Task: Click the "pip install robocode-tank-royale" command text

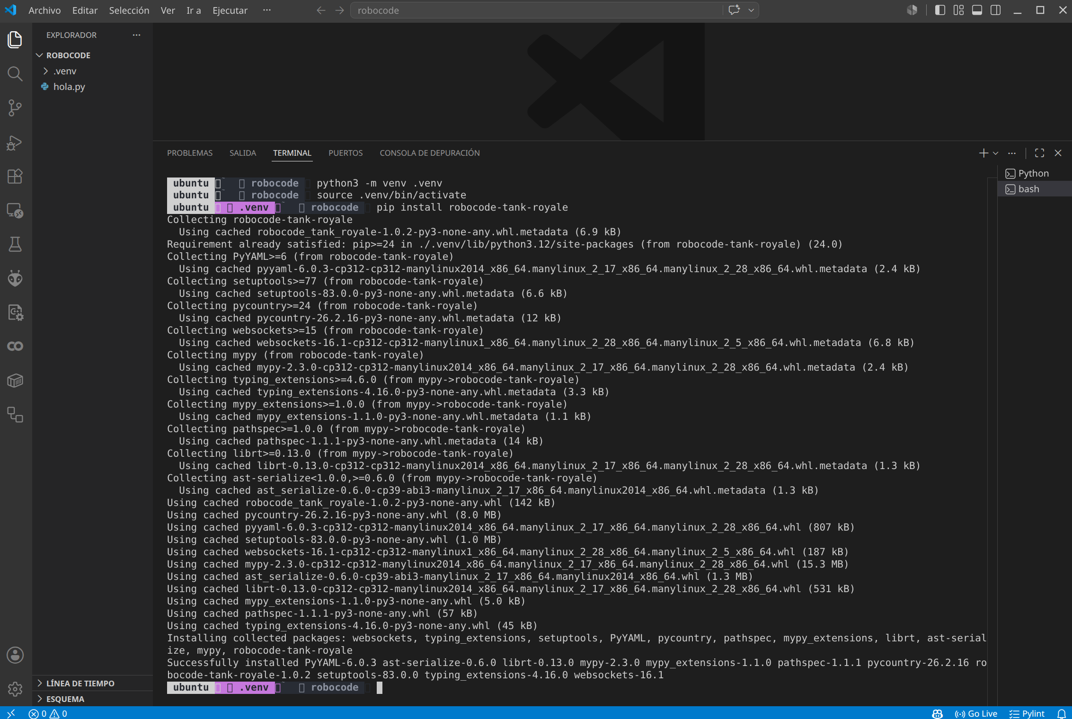Action: tap(472, 207)
